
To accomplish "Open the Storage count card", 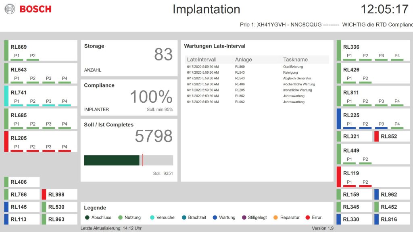I will 129,58.
